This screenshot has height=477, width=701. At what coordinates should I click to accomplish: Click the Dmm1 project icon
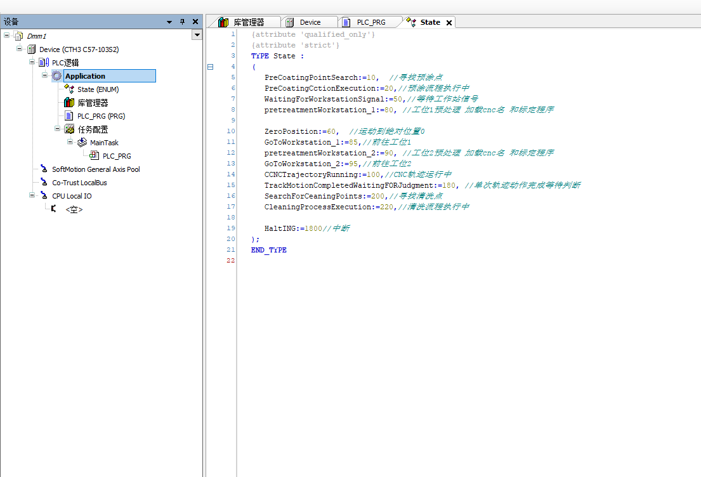tap(18, 36)
